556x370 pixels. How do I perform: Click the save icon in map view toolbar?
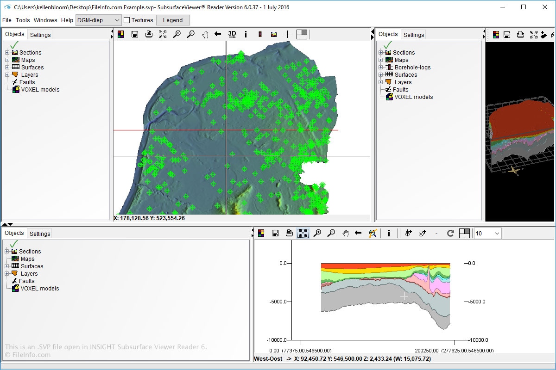[134, 34]
